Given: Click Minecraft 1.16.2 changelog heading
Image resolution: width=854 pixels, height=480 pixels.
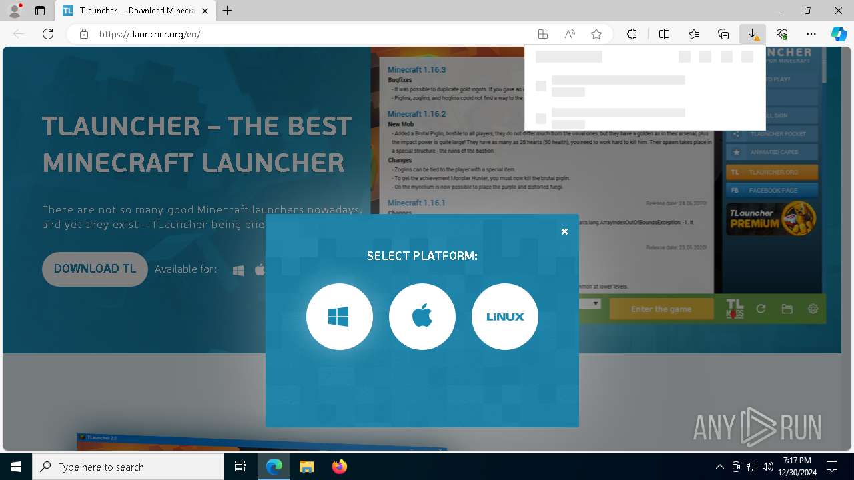Looking at the screenshot, I should 416,114.
